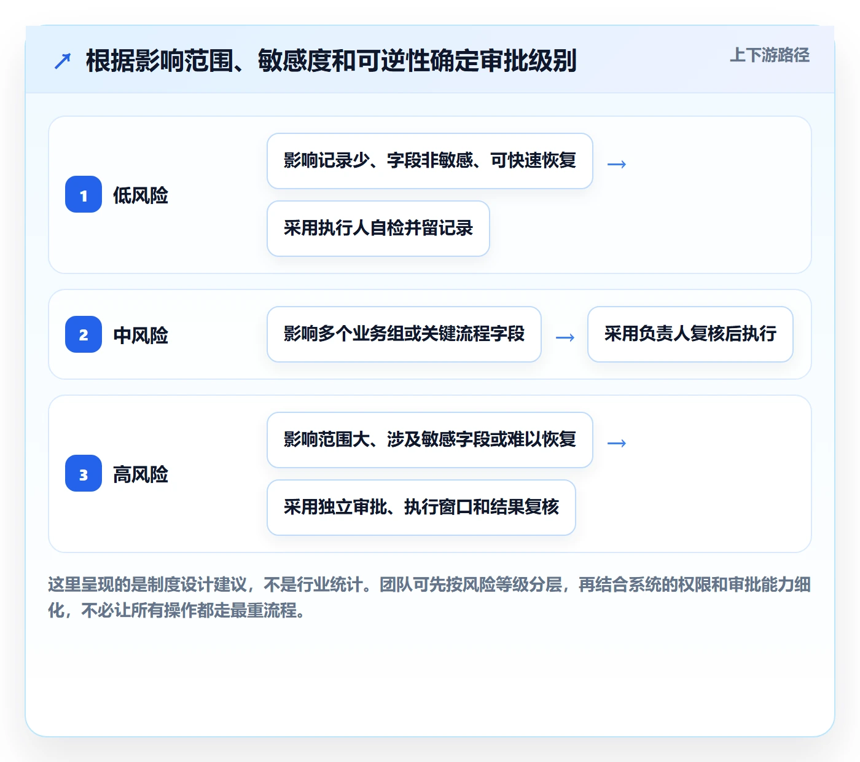Click the box 采用独立审批、执行窗口和结果复核
860x762 pixels.
click(x=421, y=508)
